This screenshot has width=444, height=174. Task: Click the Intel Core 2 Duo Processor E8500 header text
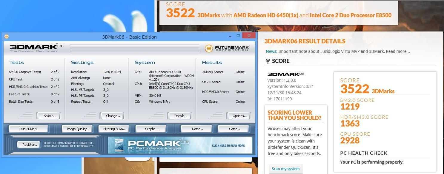tap(351, 15)
